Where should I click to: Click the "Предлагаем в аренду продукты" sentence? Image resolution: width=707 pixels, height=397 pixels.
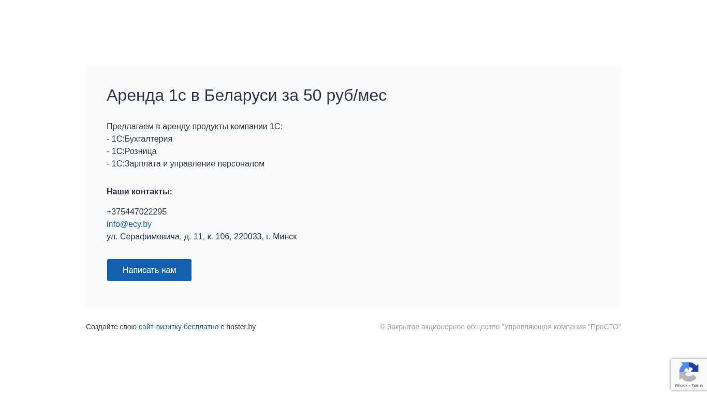pyautogui.click(x=194, y=127)
